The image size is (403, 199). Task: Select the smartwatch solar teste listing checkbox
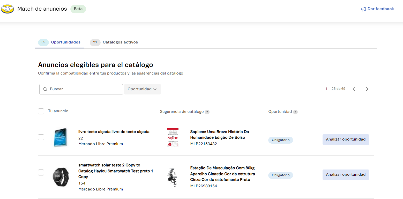[41, 172]
